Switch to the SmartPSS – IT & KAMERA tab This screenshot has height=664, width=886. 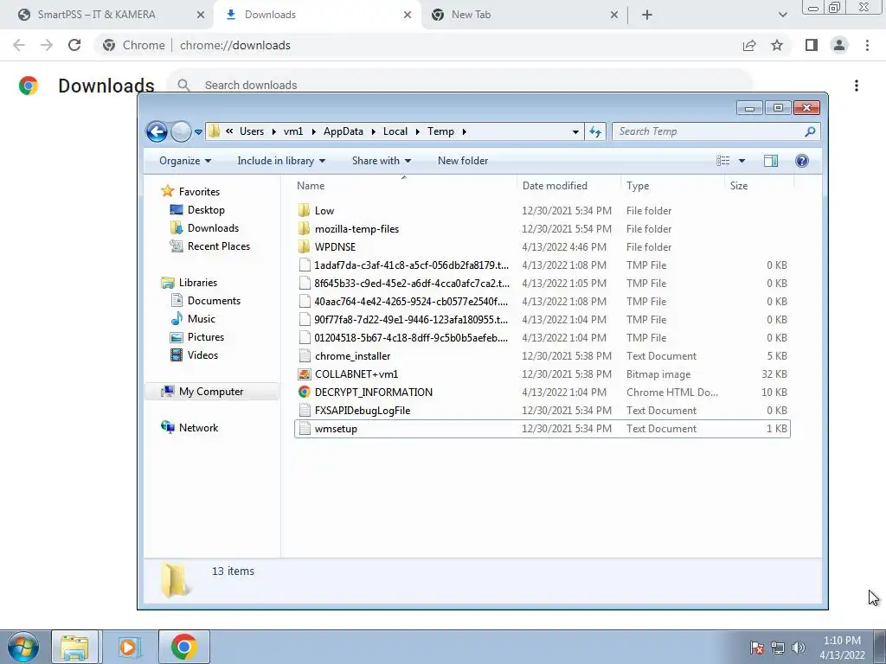[97, 15]
